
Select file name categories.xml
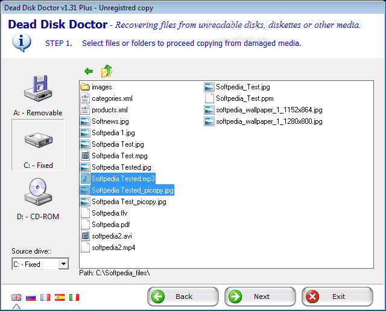[112, 98]
